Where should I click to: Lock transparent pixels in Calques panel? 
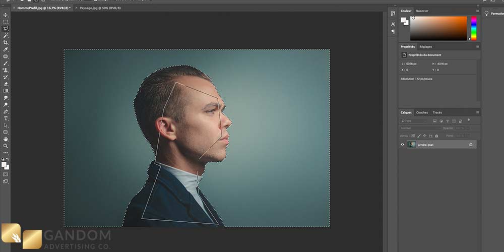[413, 136]
